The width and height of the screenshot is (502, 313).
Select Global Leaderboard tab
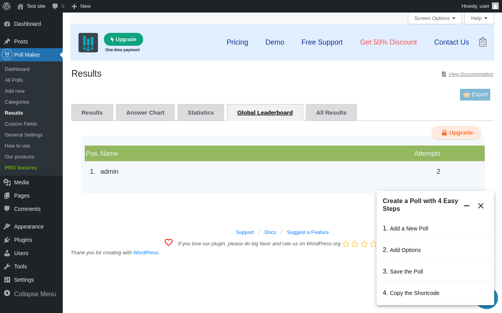coord(265,113)
